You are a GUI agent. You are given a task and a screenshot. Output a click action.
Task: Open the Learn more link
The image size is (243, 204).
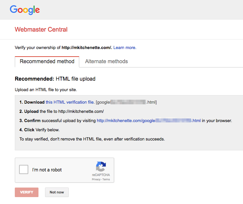[125, 48]
